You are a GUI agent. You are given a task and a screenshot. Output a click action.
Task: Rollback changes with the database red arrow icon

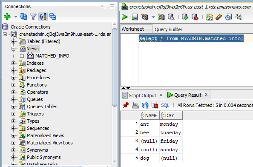[195, 17]
